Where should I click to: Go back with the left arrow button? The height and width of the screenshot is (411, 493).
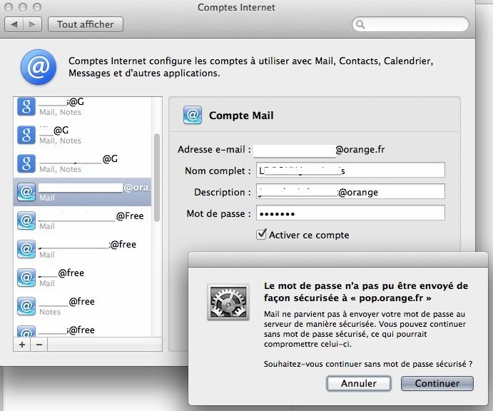(x=14, y=24)
